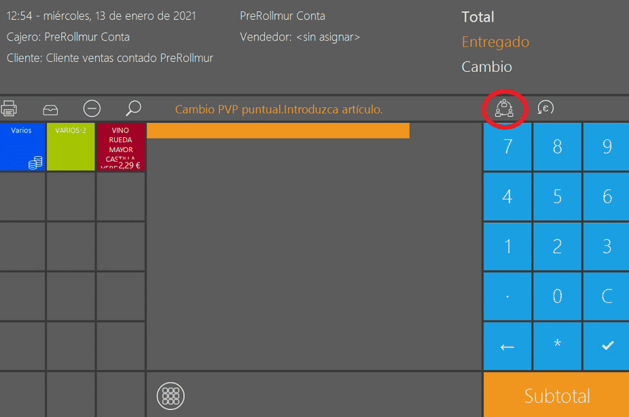
Task: Open the cash drawer icon
Action: (x=50, y=109)
